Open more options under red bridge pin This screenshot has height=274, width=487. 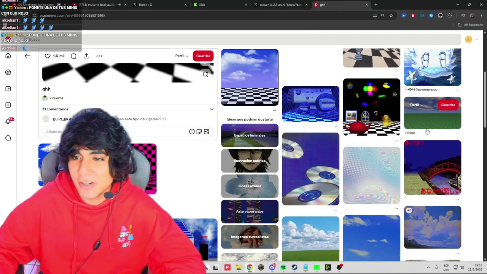coord(457,199)
